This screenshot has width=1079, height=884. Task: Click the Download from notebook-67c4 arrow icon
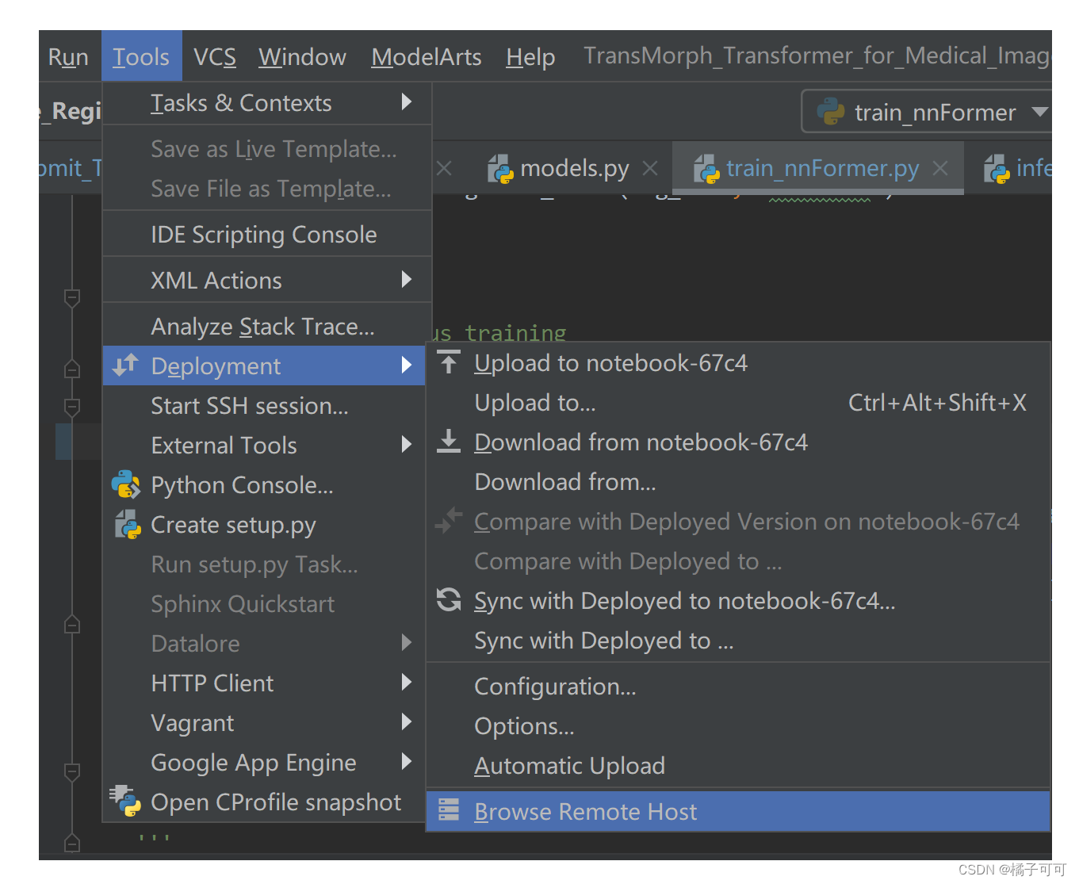[449, 442]
